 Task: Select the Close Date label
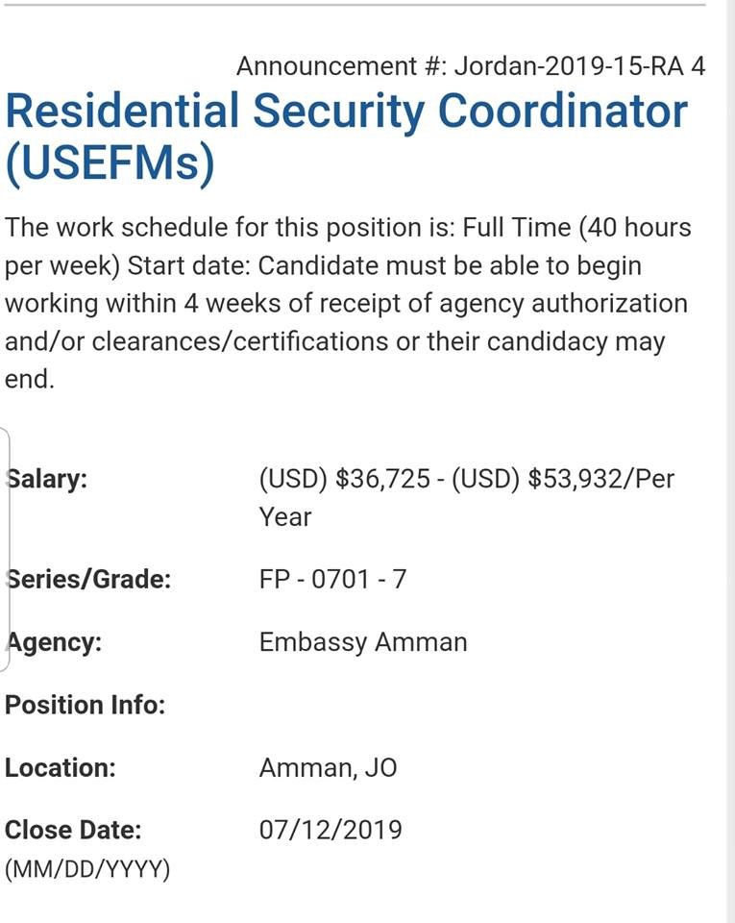click(x=73, y=830)
